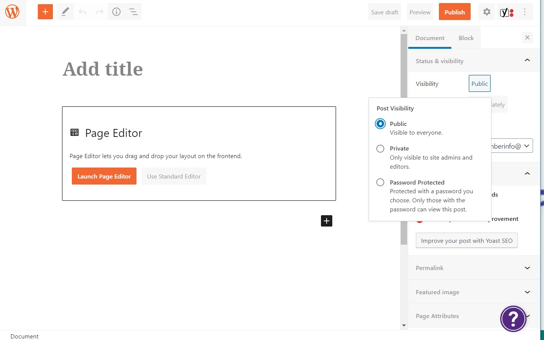Collapse the Yoast panel chevron below the author dropdown
Screen dimensions: 544x340
527,174
